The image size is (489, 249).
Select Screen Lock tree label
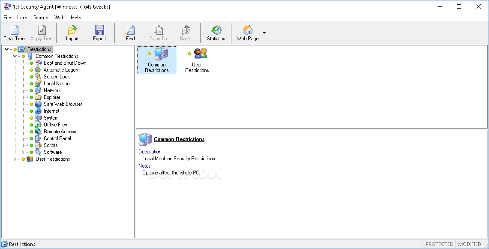57,77
